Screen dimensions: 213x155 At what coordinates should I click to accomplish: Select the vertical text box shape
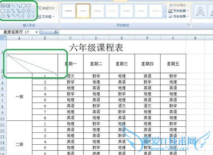point(8,6)
